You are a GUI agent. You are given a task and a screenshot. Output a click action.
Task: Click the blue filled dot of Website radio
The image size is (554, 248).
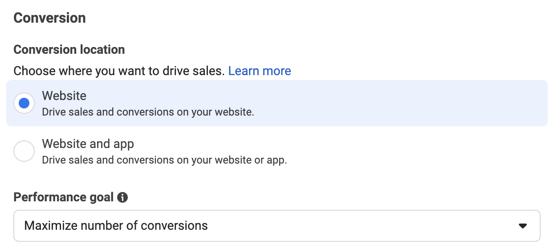click(x=24, y=103)
